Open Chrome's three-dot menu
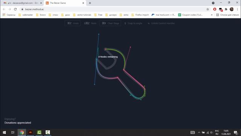Image resolution: width=241 pixels, height=136 pixels. 237,9
